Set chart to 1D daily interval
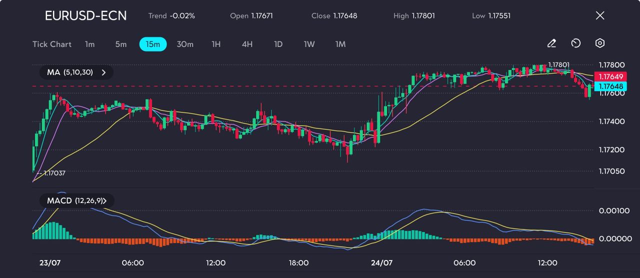The width and height of the screenshot is (640, 278). [278, 44]
